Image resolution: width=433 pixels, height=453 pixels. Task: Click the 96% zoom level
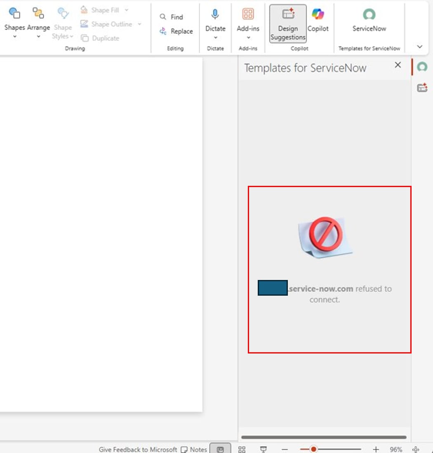(396, 449)
